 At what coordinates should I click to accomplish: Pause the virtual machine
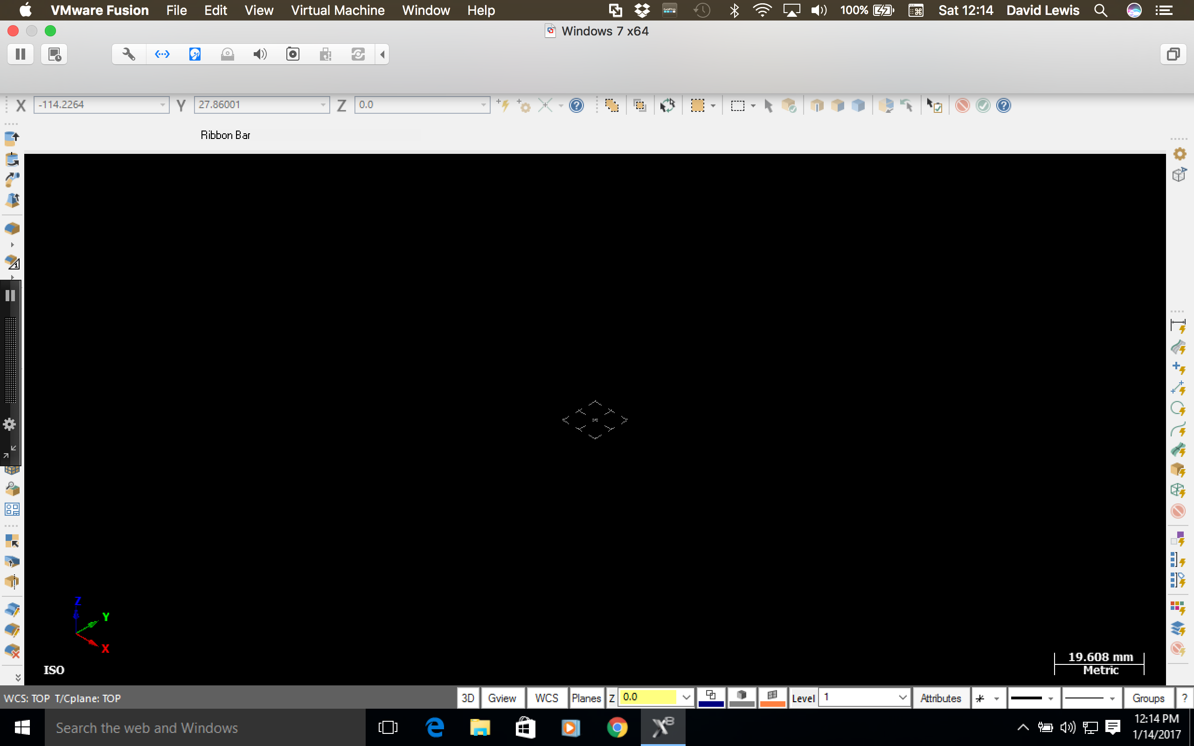(x=21, y=54)
